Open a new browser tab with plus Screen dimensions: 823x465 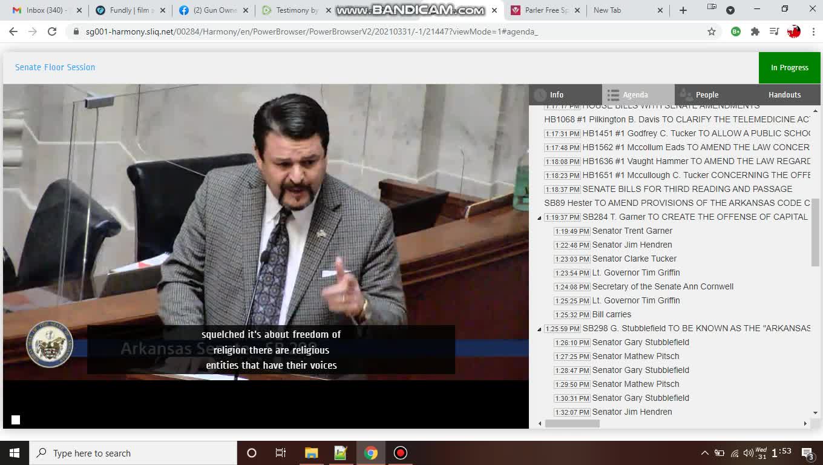pyautogui.click(x=683, y=10)
